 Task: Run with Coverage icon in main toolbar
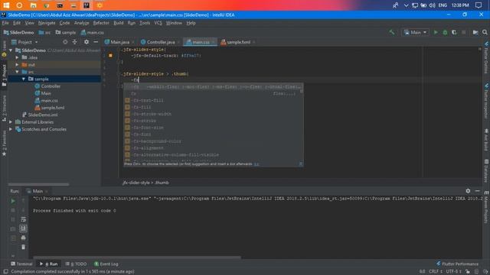click(454, 32)
